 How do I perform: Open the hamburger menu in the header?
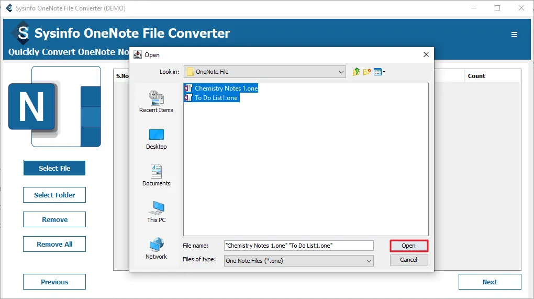[514, 35]
